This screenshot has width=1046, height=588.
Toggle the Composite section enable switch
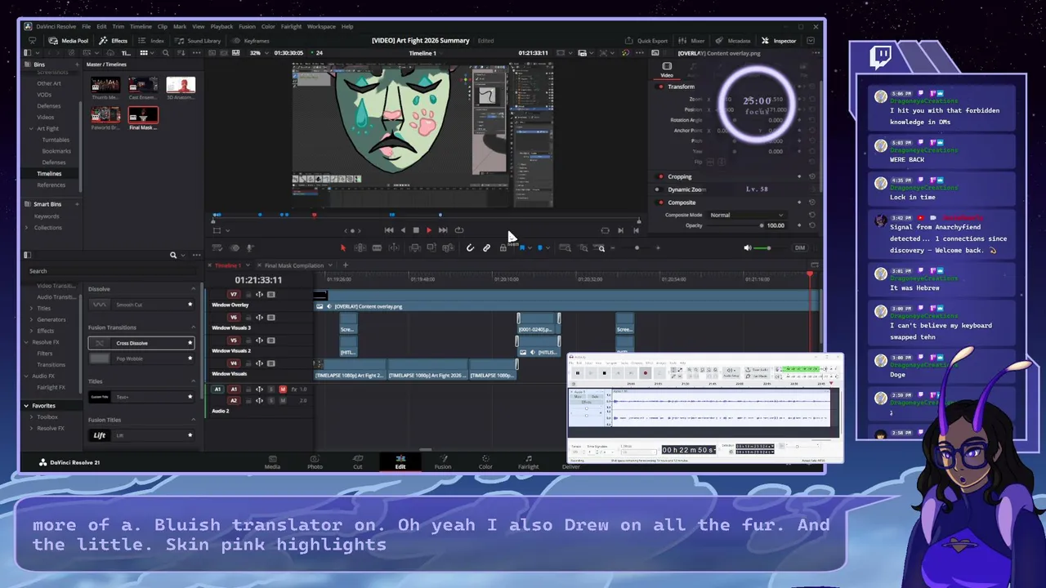click(x=660, y=203)
